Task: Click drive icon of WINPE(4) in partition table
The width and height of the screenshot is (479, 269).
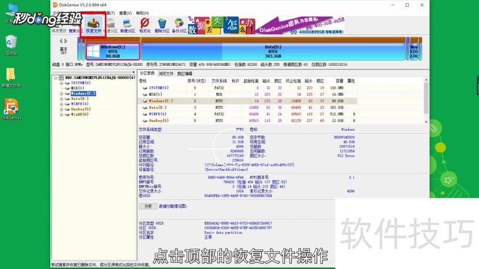Action: (x=145, y=114)
